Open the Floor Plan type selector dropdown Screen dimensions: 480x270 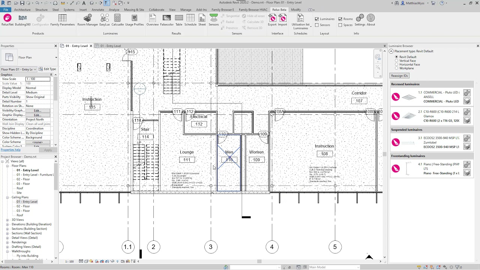point(56,57)
